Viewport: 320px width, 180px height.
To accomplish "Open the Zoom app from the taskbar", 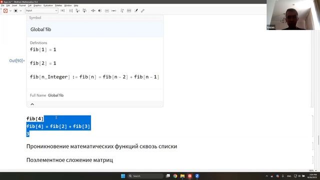I will (x=197, y=176).
